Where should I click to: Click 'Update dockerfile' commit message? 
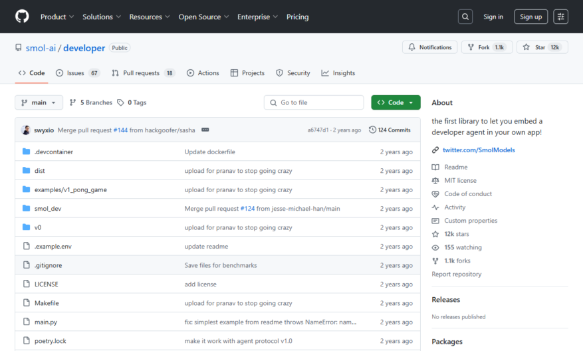tap(209, 152)
